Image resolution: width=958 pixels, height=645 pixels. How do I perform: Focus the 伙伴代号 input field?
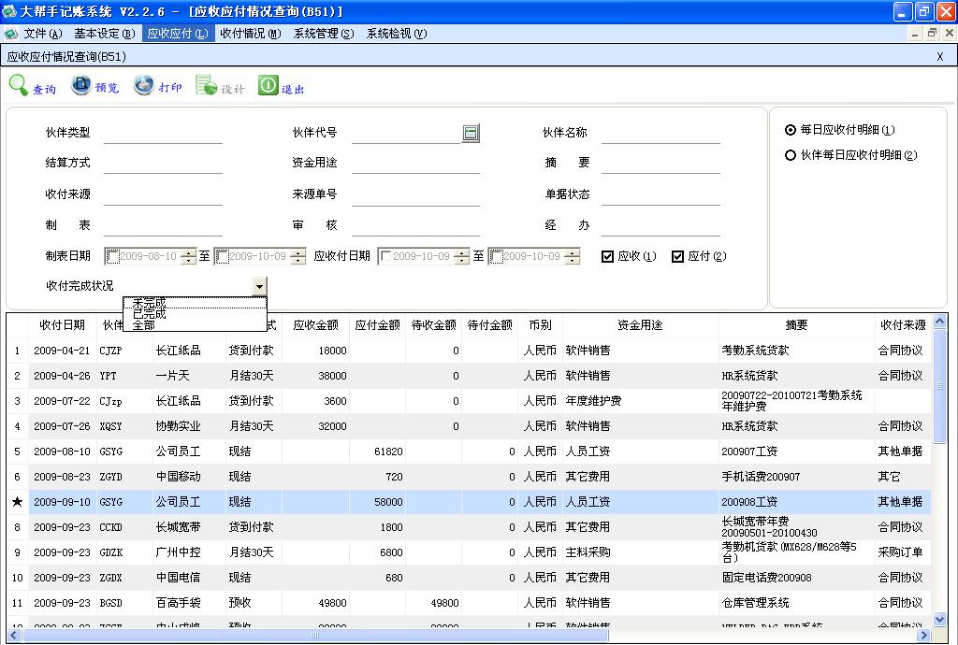(x=406, y=134)
